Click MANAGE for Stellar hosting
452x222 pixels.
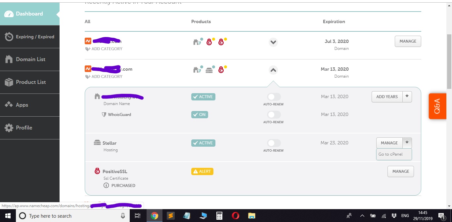[x=389, y=143]
